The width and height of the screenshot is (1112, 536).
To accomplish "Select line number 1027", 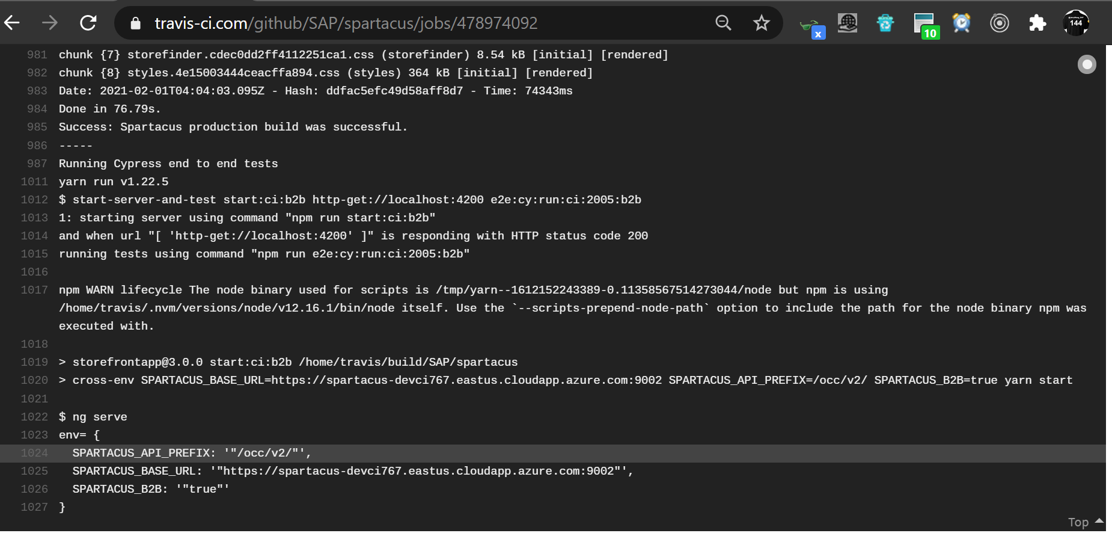I will point(34,507).
